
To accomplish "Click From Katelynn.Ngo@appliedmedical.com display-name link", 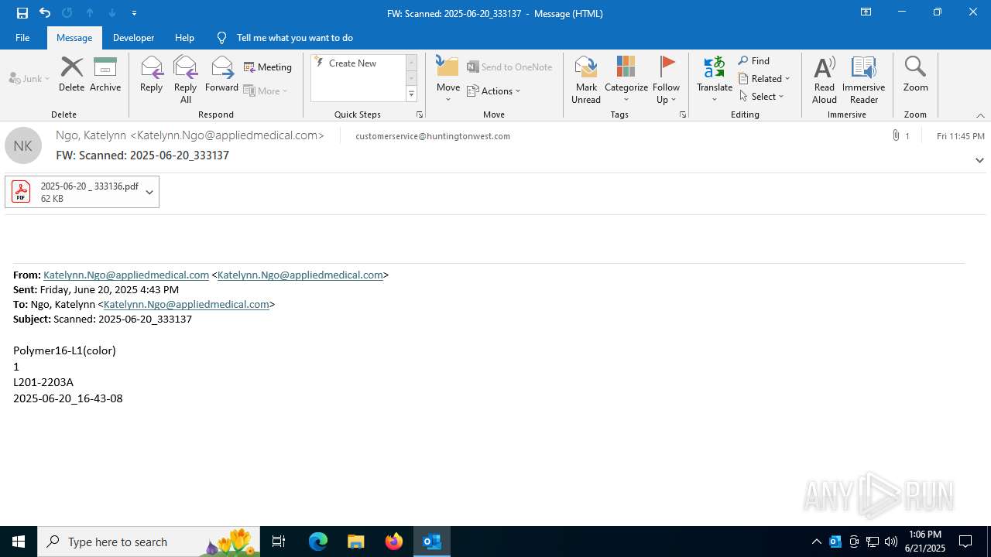I will [126, 275].
